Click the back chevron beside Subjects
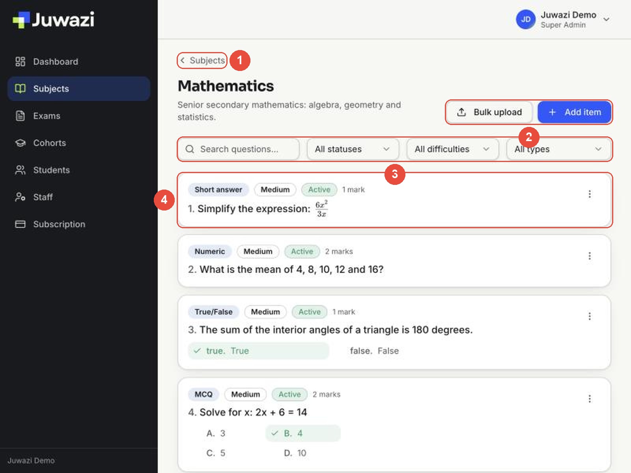This screenshot has width=631, height=473. tap(183, 60)
